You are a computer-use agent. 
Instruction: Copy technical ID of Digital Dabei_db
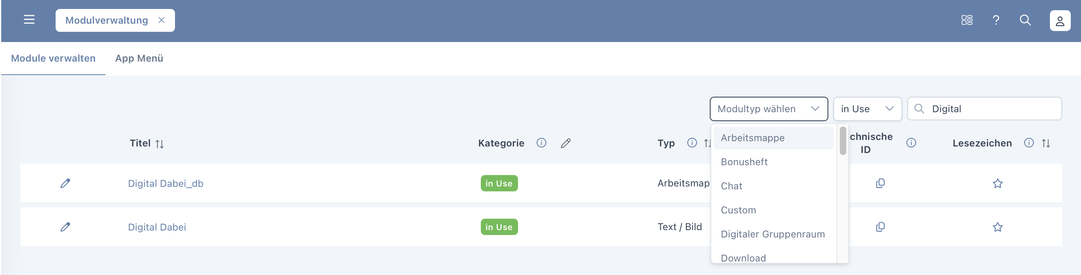point(880,183)
